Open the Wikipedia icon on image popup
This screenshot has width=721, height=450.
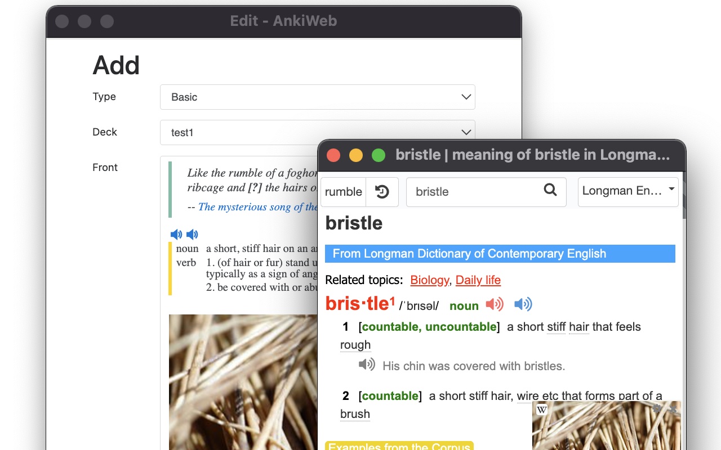coord(541,410)
